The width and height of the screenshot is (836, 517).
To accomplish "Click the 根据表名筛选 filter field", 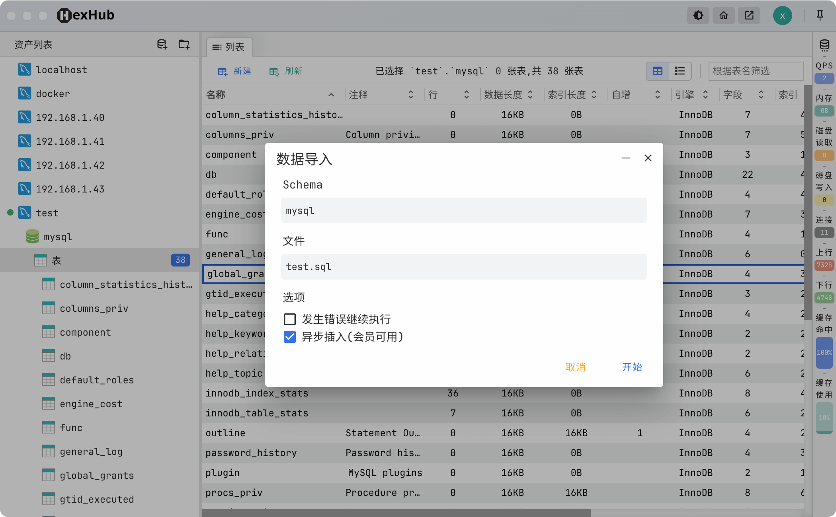I will (x=756, y=71).
